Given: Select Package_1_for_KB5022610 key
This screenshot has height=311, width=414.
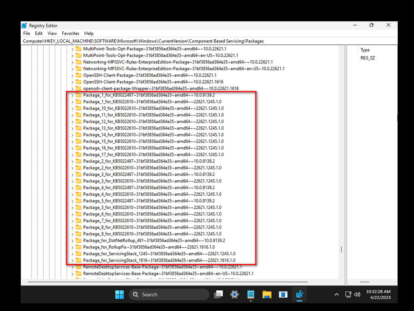Looking at the screenshot, I should [x=152, y=101].
